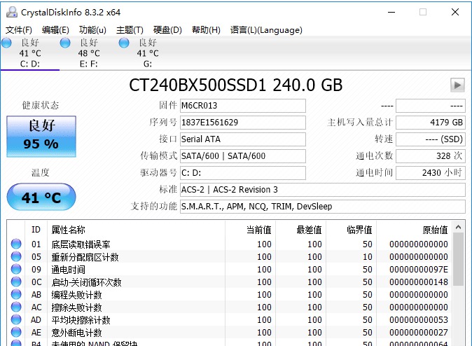
Task: Click the drive letter field C: D:
Action: point(243,173)
